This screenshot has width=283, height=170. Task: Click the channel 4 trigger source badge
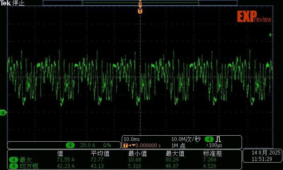pos(209,139)
